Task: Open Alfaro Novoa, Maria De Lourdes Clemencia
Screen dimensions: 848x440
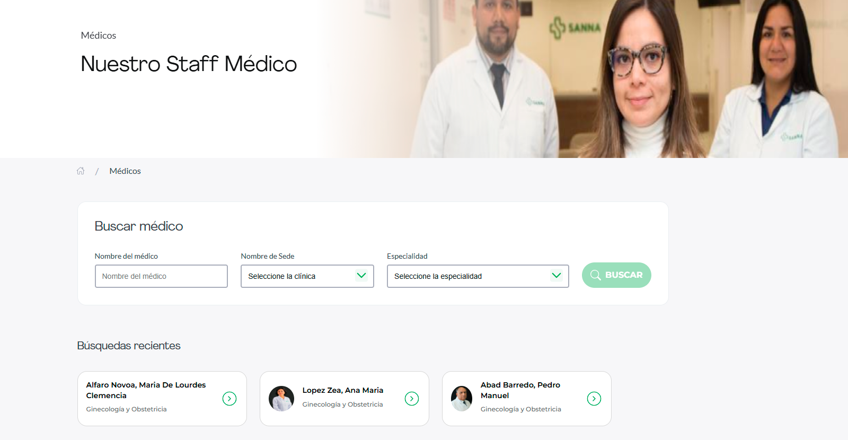Action: pyautogui.click(x=146, y=390)
